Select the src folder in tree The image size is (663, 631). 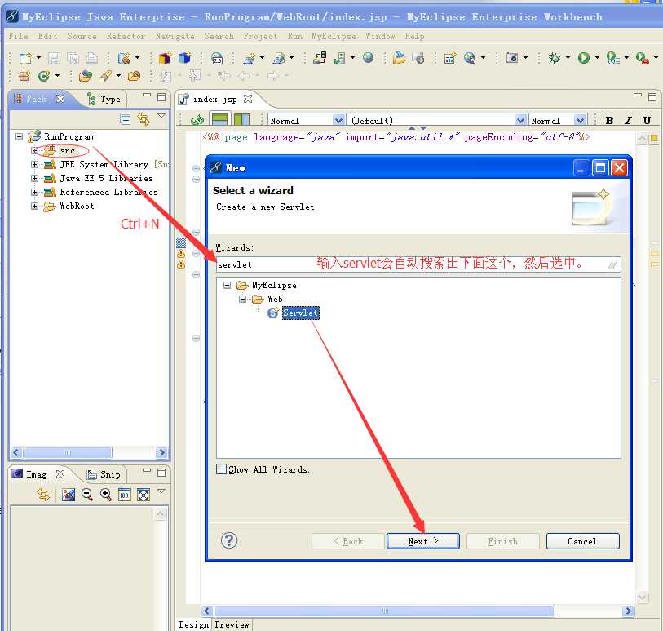(x=67, y=151)
